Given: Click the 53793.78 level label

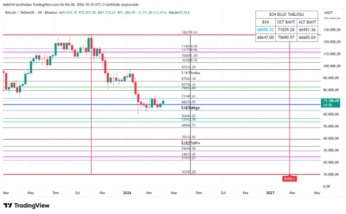Looking at the screenshot, I should coord(188,120).
